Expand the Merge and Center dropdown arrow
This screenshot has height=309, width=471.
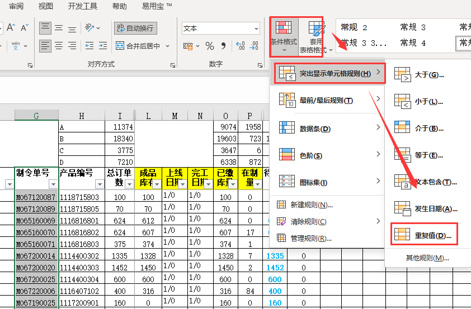tap(167, 46)
